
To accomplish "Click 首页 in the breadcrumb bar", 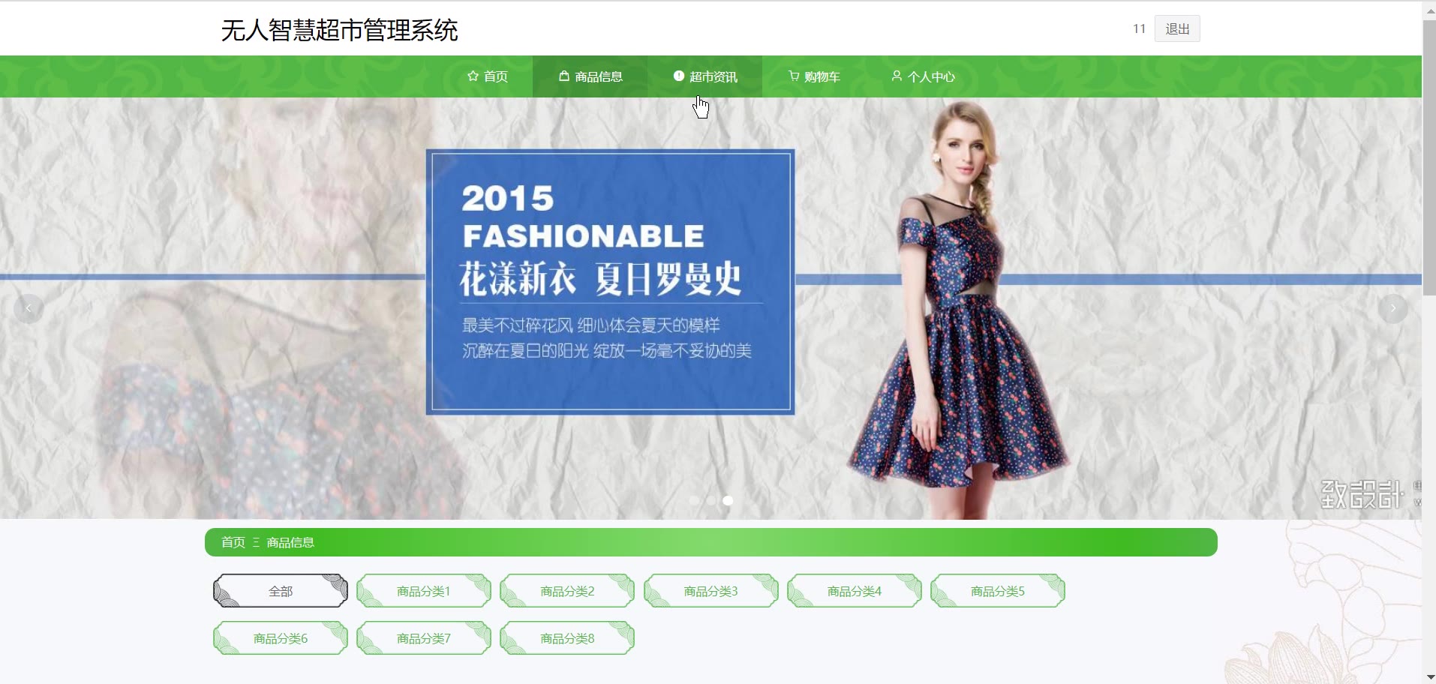I will (233, 542).
